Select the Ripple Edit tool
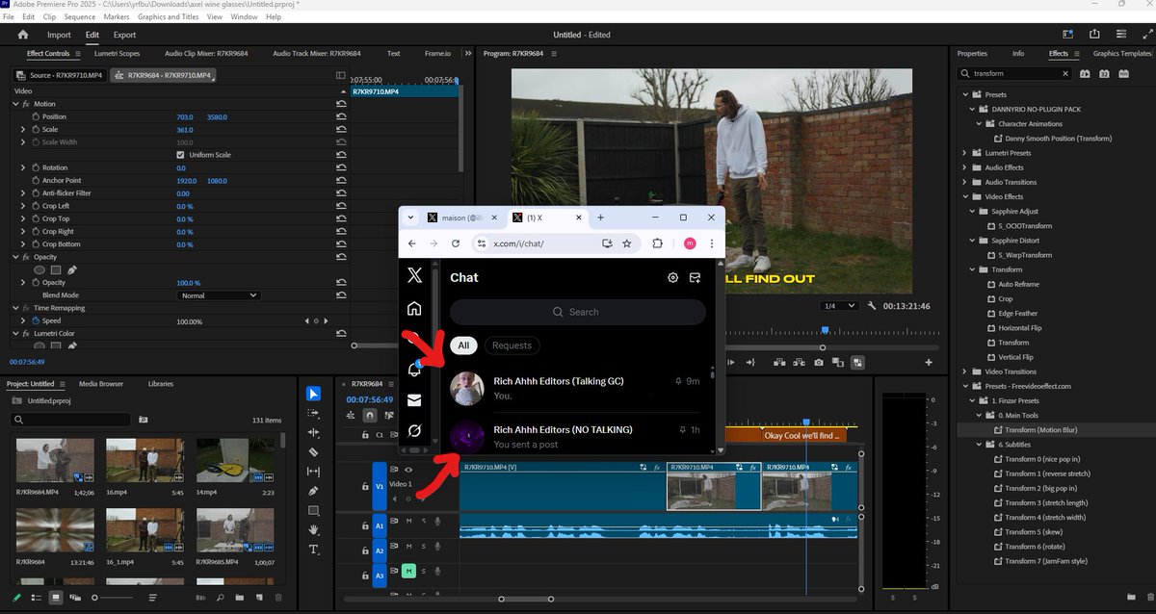The height and width of the screenshot is (614, 1156). tap(313, 433)
